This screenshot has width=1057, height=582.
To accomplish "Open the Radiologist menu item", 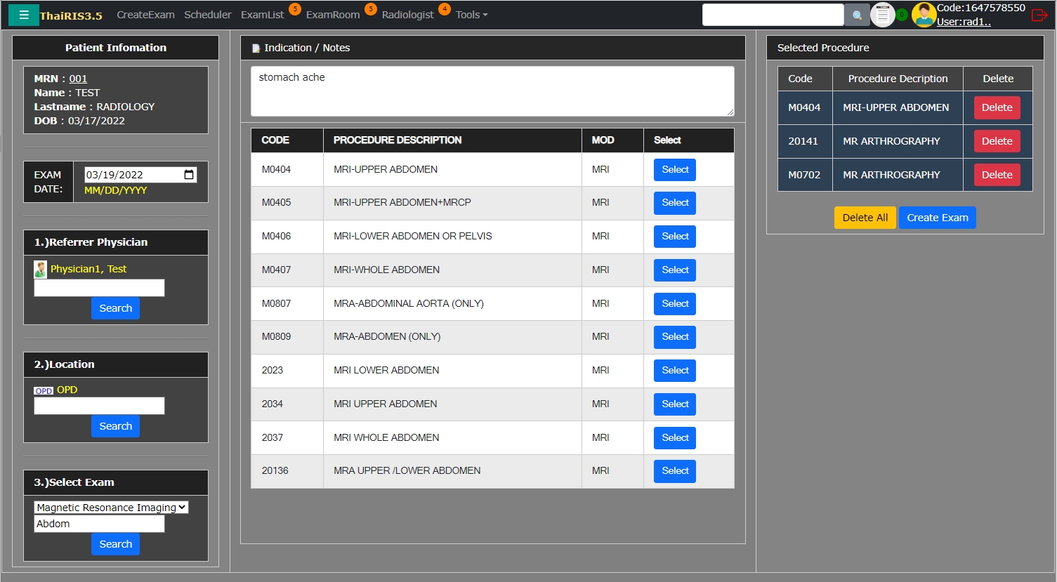I will pyautogui.click(x=407, y=15).
